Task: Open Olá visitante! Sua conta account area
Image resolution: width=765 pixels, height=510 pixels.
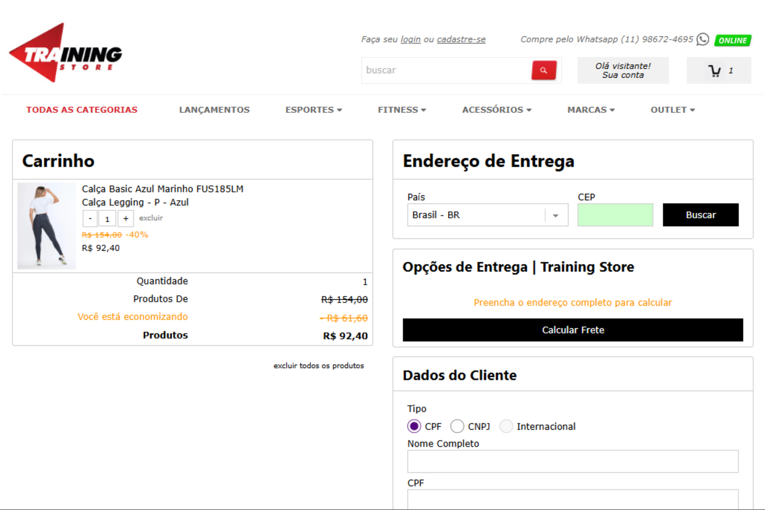Action: [x=623, y=70]
